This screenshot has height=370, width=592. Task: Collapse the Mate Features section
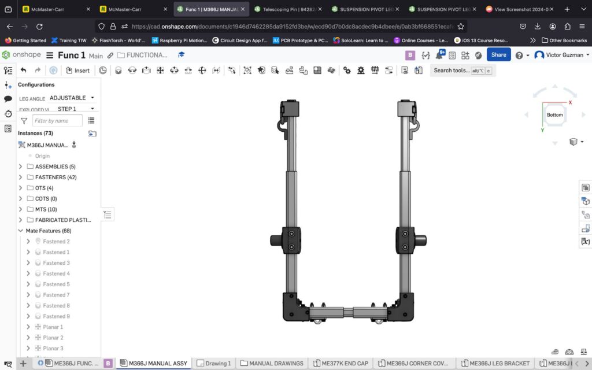[21, 231]
